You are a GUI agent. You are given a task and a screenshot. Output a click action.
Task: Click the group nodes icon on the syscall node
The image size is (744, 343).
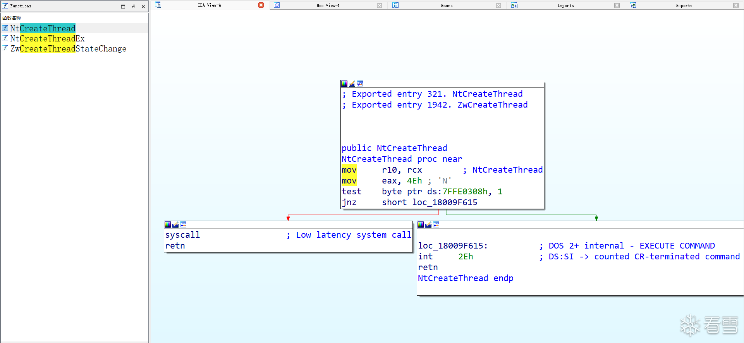[x=183, y=225]
